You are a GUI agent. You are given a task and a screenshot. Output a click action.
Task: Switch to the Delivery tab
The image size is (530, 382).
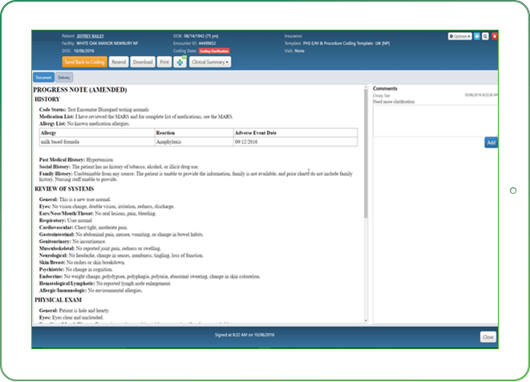coord(63,78)
